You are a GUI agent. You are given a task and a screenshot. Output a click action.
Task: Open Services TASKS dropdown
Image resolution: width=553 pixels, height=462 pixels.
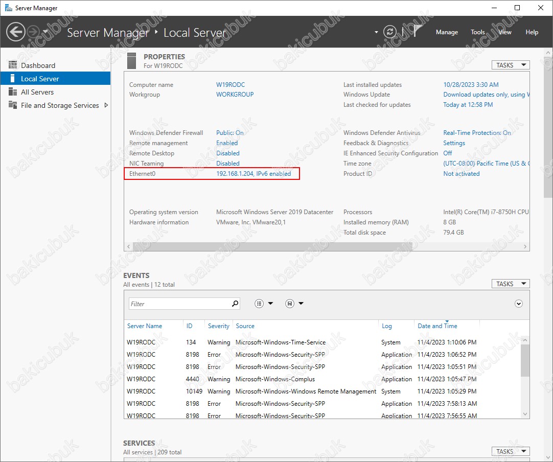(x=511, y=451)
